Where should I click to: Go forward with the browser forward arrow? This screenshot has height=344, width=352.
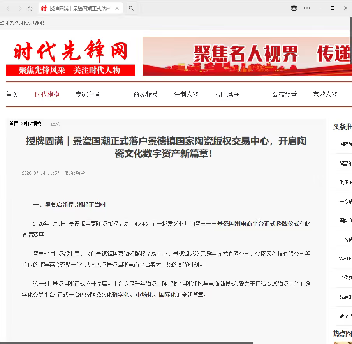[20, 9]
